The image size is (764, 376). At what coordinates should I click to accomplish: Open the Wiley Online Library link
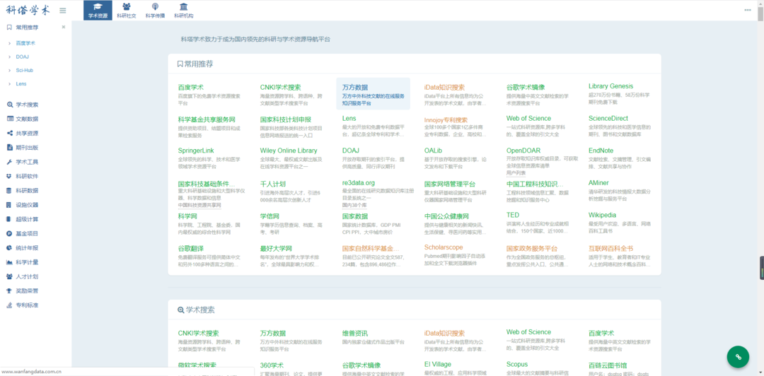pos(289,151)
